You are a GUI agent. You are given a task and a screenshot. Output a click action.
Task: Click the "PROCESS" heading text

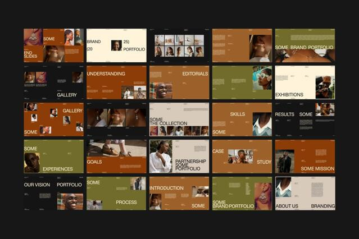[x=126, y=202]
